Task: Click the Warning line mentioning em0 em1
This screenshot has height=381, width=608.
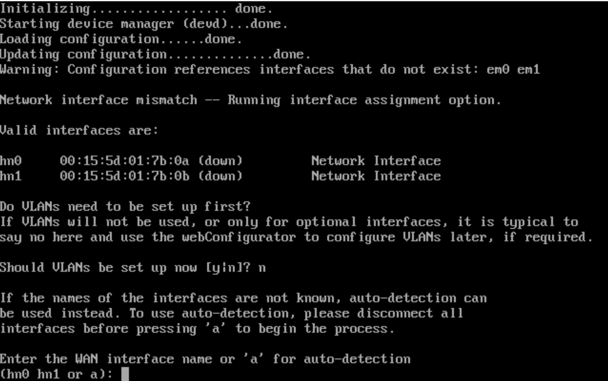Action: (x=270, y=69)
